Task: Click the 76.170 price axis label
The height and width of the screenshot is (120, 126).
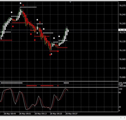Action: pyautogui.click(x=122, y=32)
